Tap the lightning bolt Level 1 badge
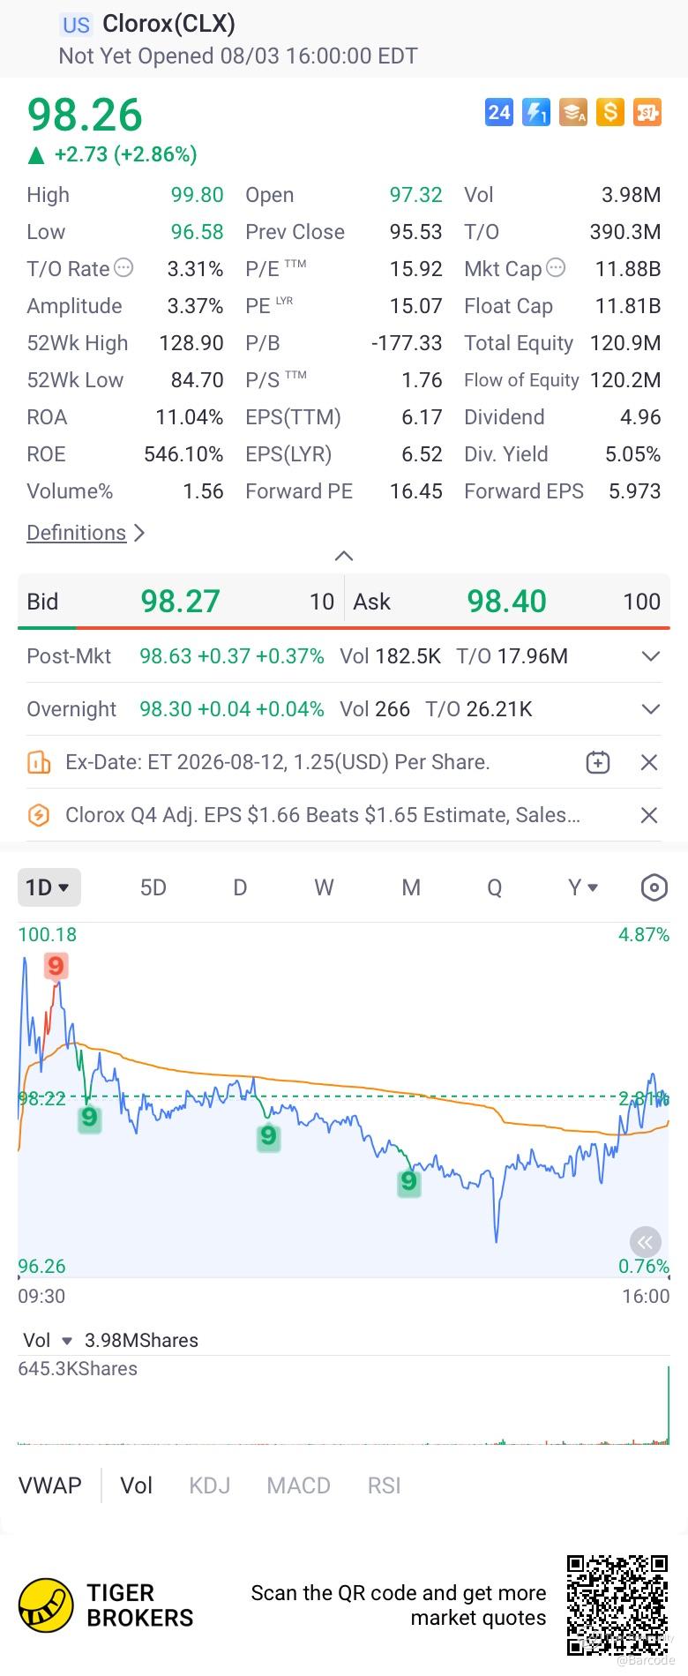 point(536,112)
